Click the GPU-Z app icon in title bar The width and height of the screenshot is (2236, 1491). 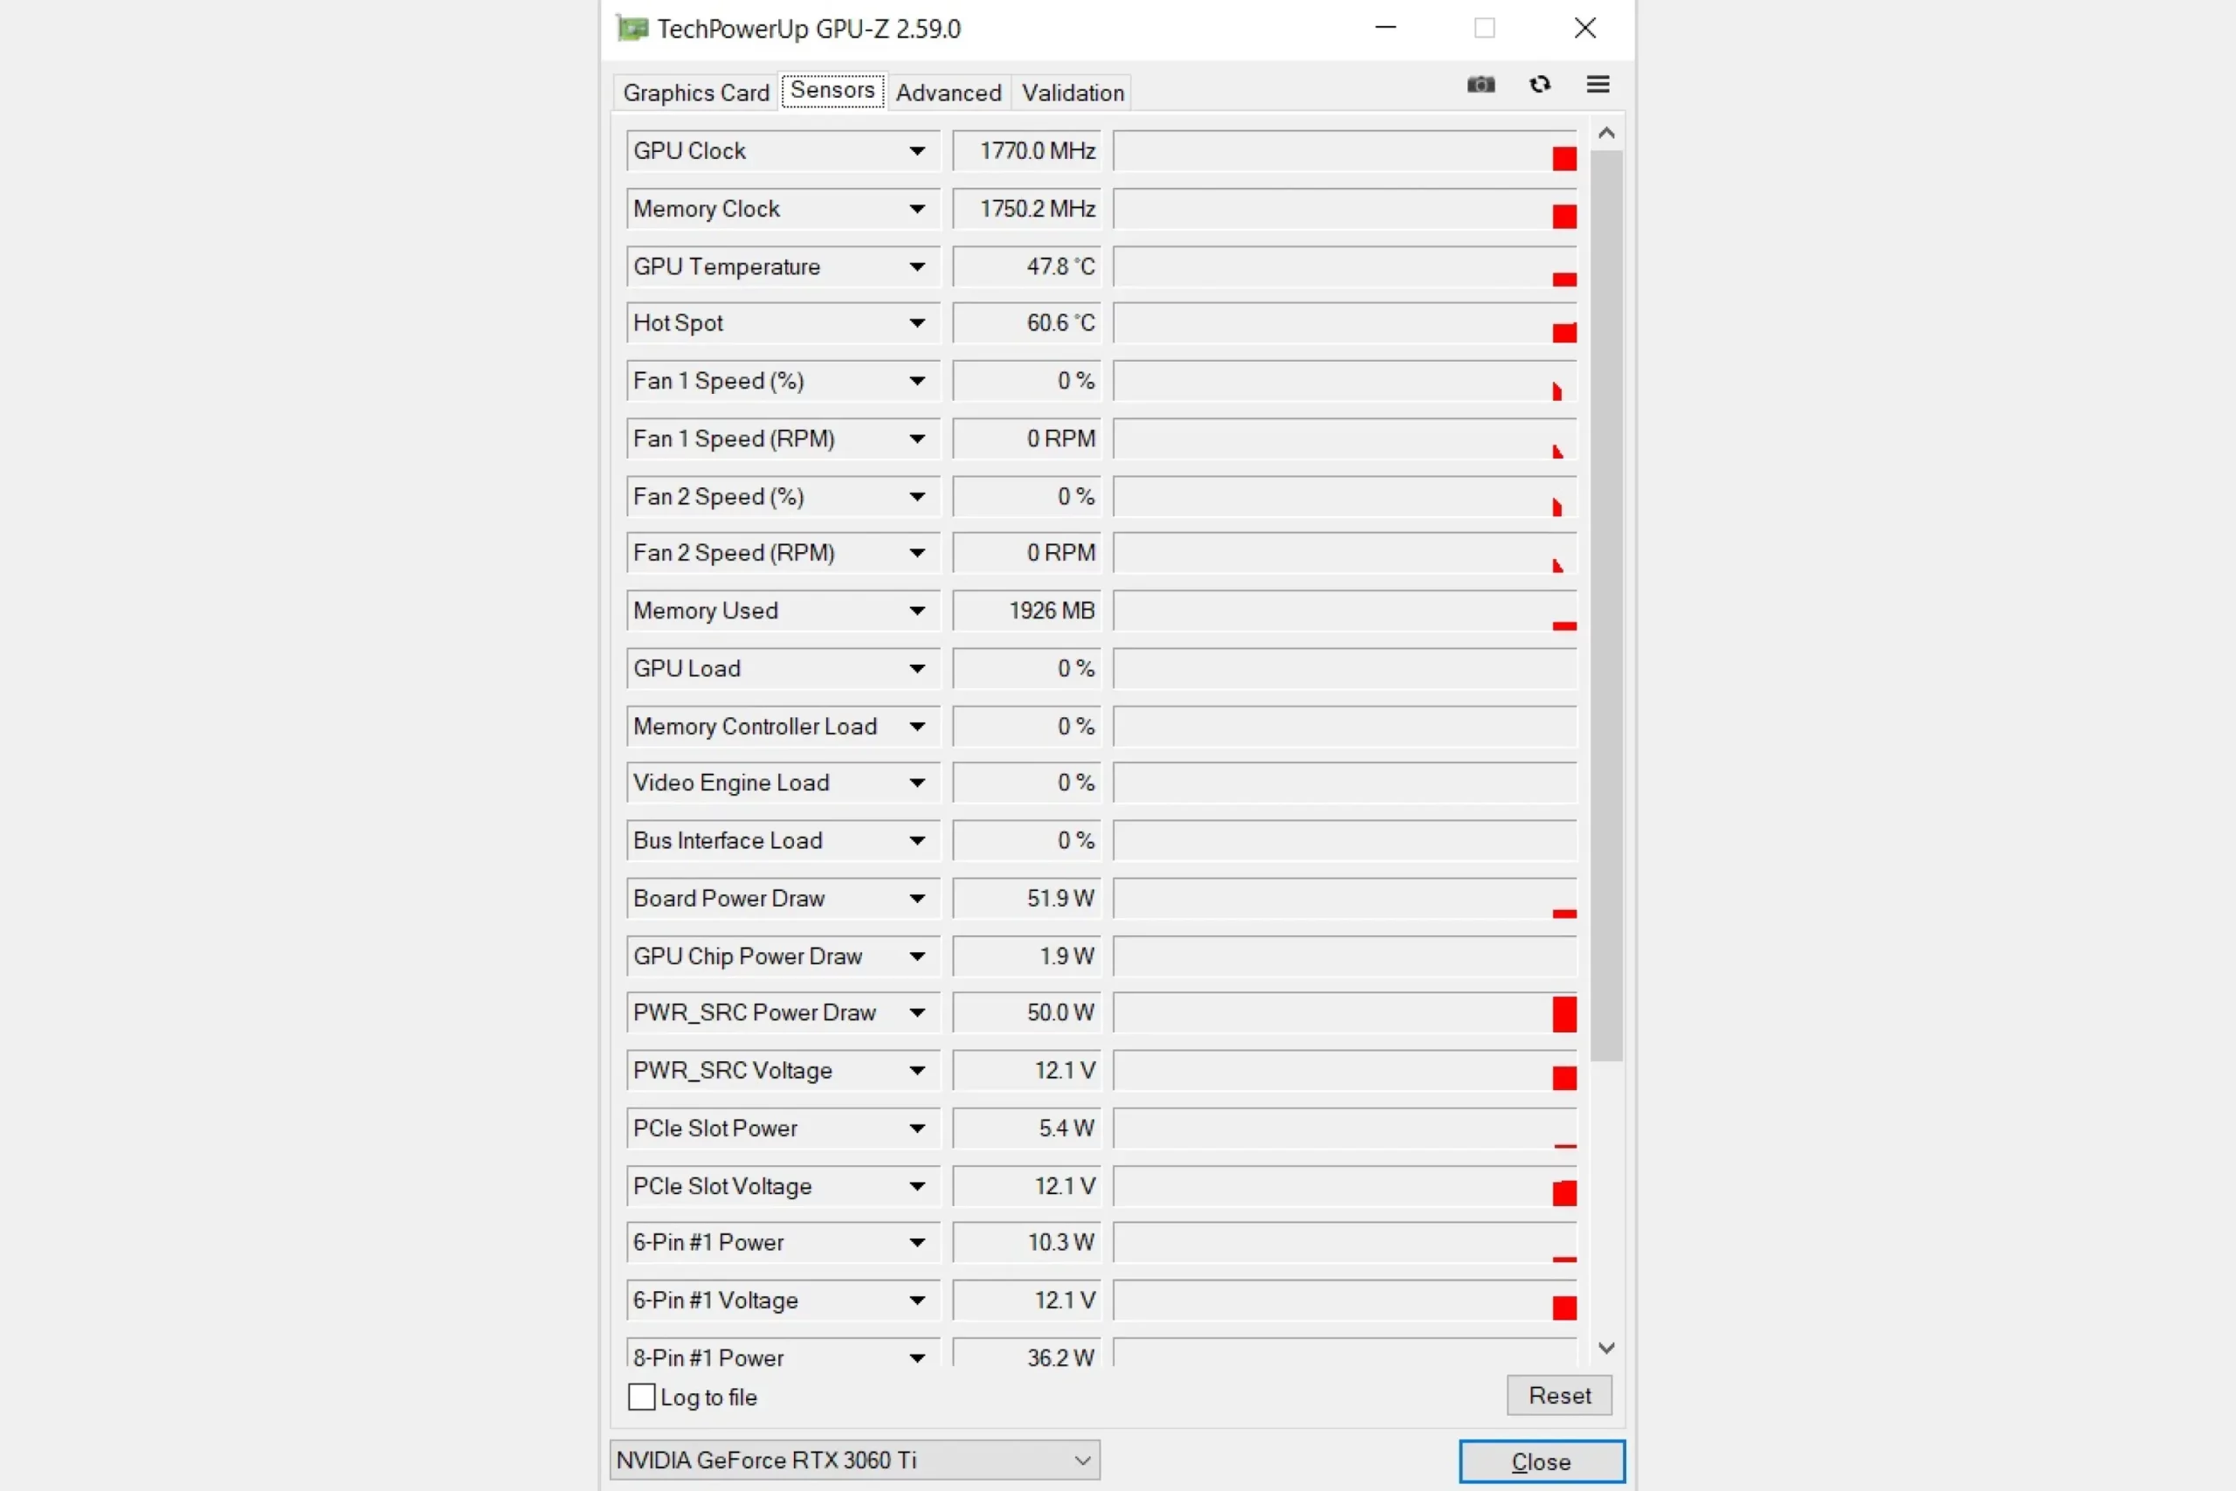pos(632,29)
